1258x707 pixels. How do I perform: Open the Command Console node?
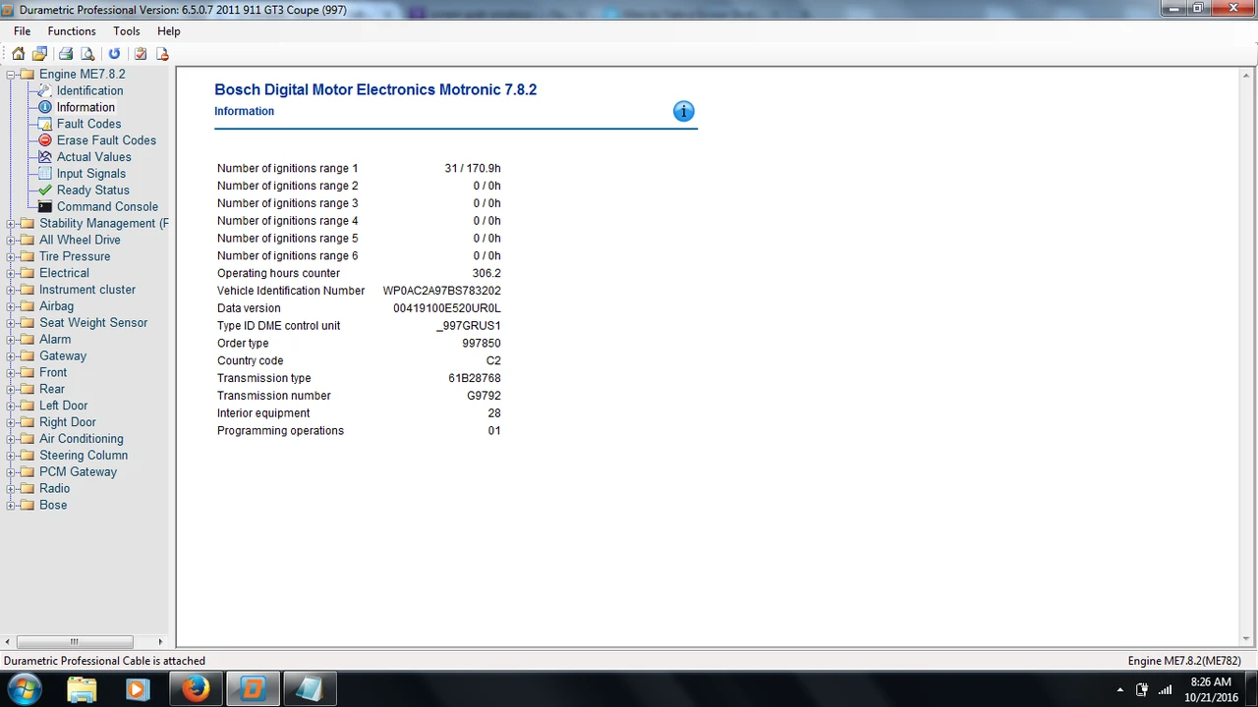coord(107,207)
